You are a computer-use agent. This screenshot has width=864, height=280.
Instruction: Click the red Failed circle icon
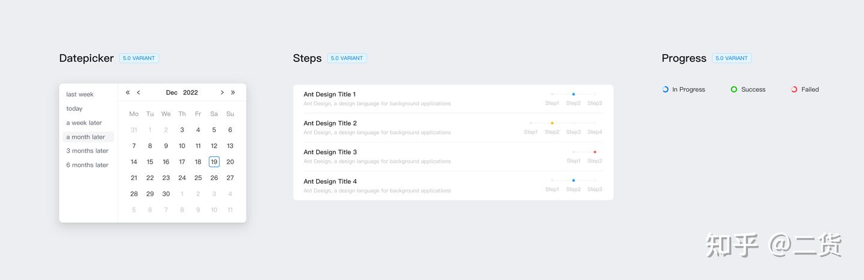coord(794,89)
